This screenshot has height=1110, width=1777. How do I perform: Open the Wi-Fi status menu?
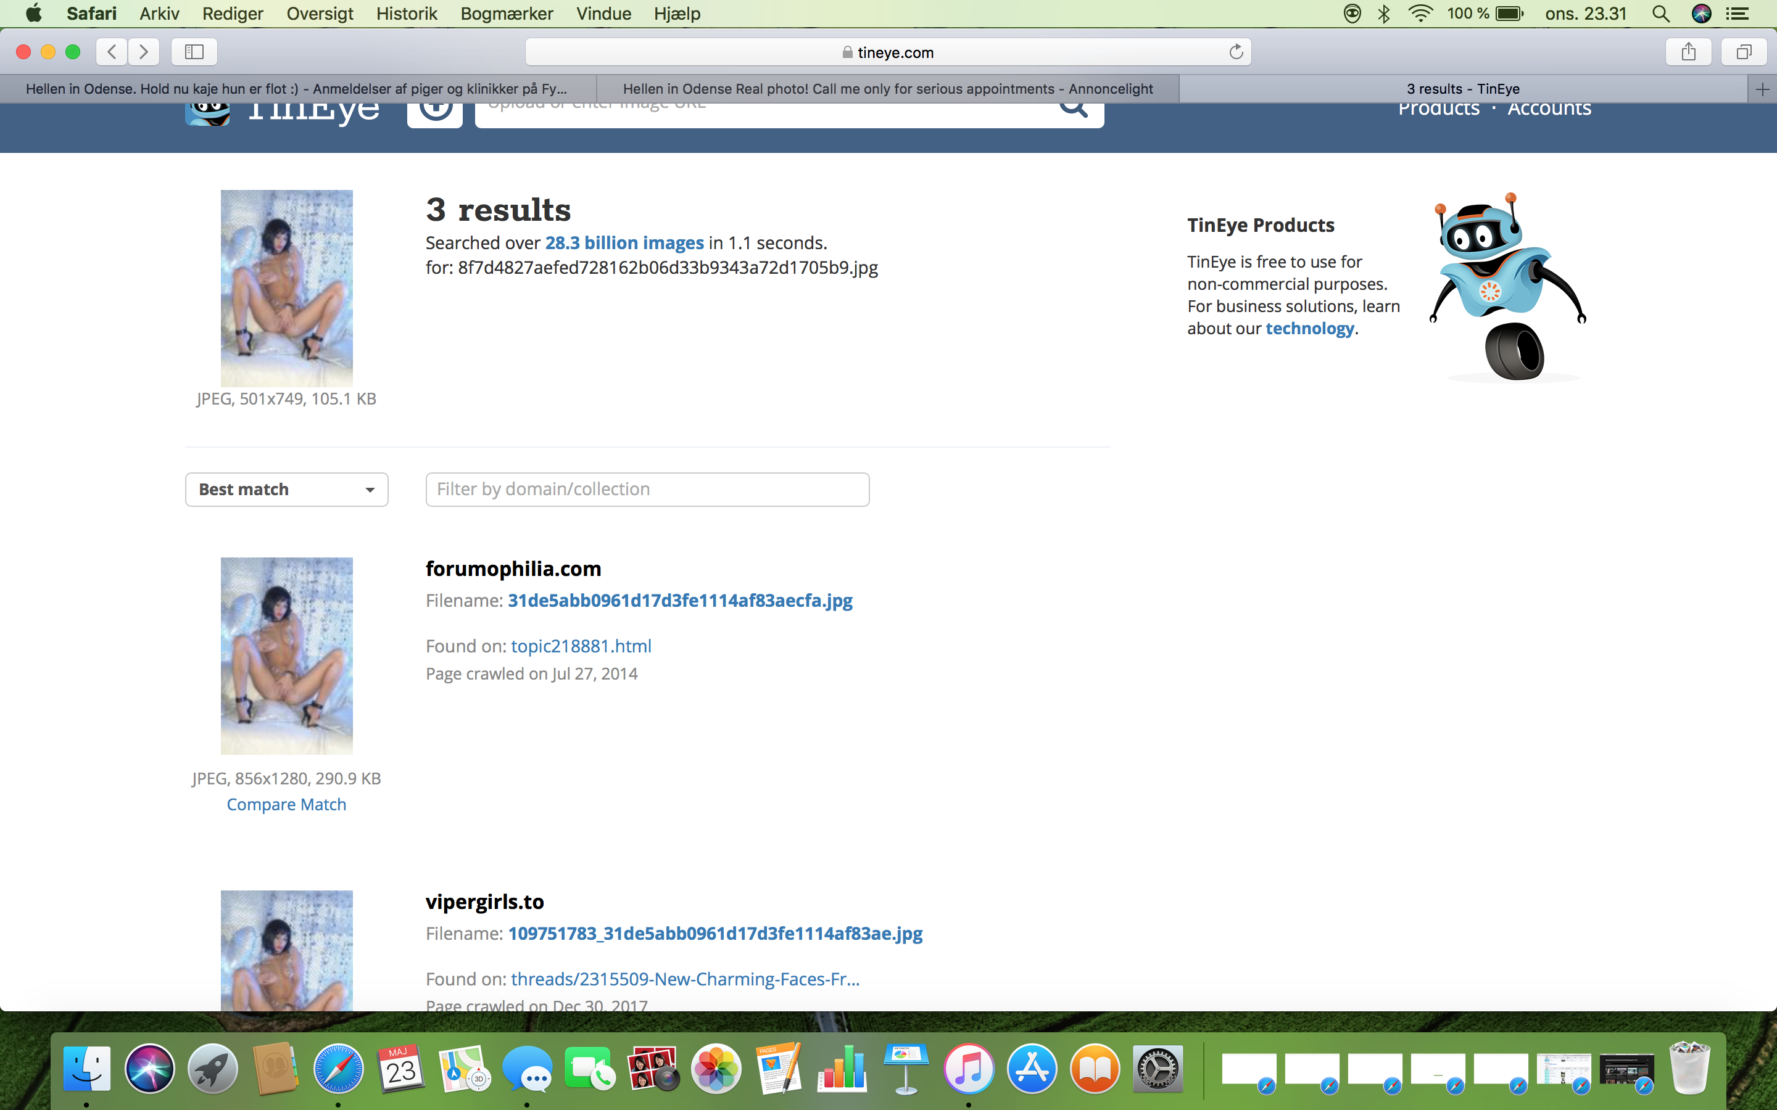(1421, 13)
